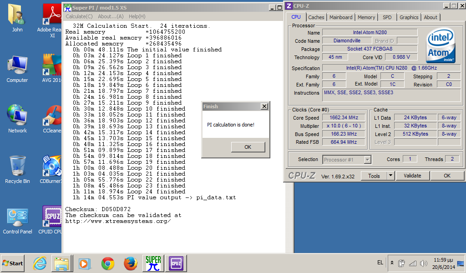Click the Tools button in CPU-Z
The image size is (466, 273).
374,176
